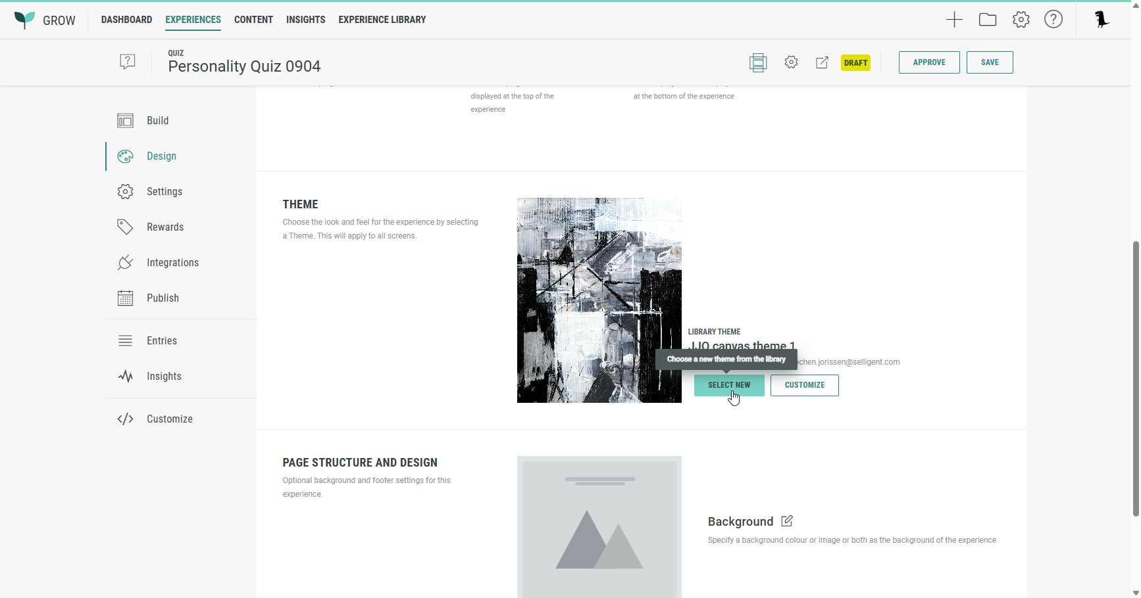
Task: Open the EXPERIENCE LIBRARY
Action: click(x=382, y=20)
